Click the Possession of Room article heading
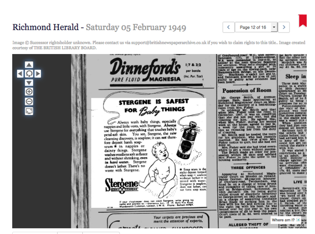Viewport: 315px width, 234px height. tap(247, 90)
